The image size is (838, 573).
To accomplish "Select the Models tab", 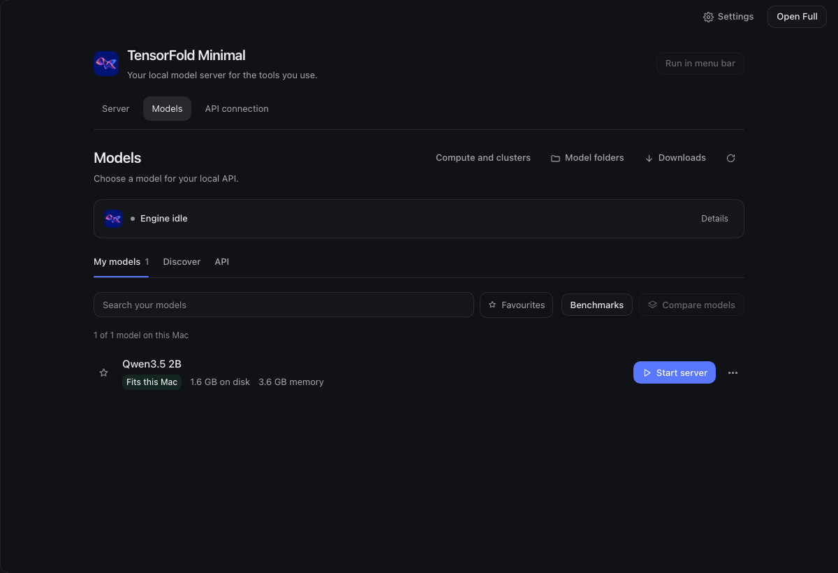I will pos(167,109).
